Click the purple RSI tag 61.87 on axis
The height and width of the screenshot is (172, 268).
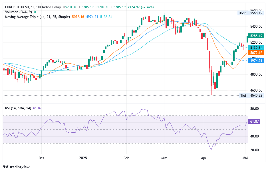[x=254, y=122]
